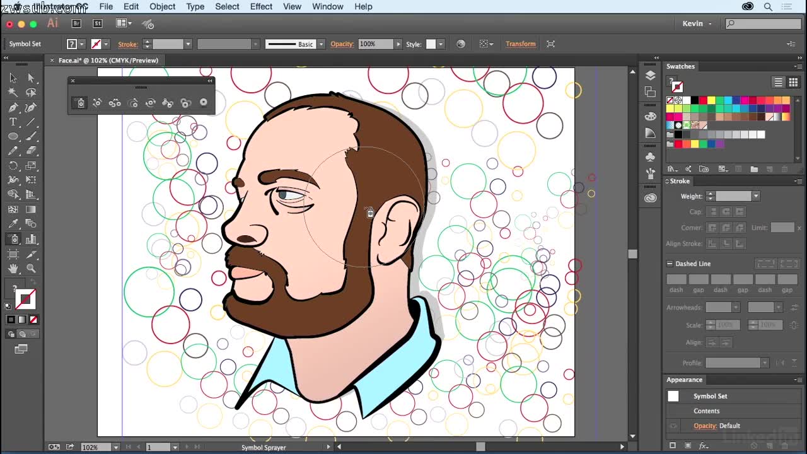Select the Symbol Shifter tool
The height and width of the screenshot is (454, 807).
point(97,103)
